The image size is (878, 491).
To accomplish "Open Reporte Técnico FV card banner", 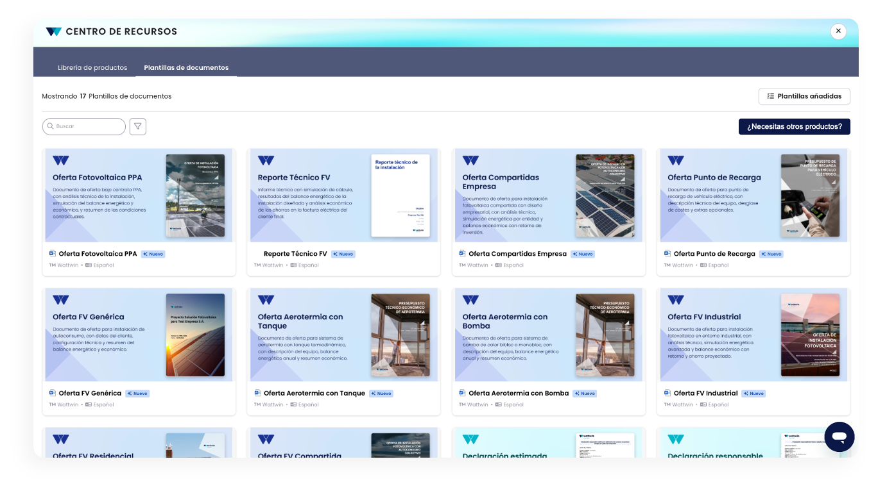I will (x=344, y=196).
